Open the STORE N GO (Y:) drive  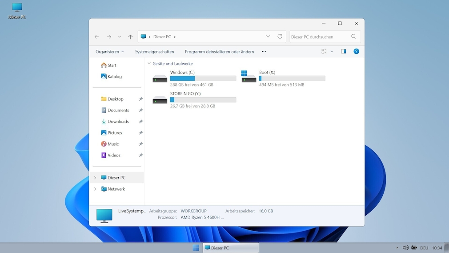tap(160, 100)
